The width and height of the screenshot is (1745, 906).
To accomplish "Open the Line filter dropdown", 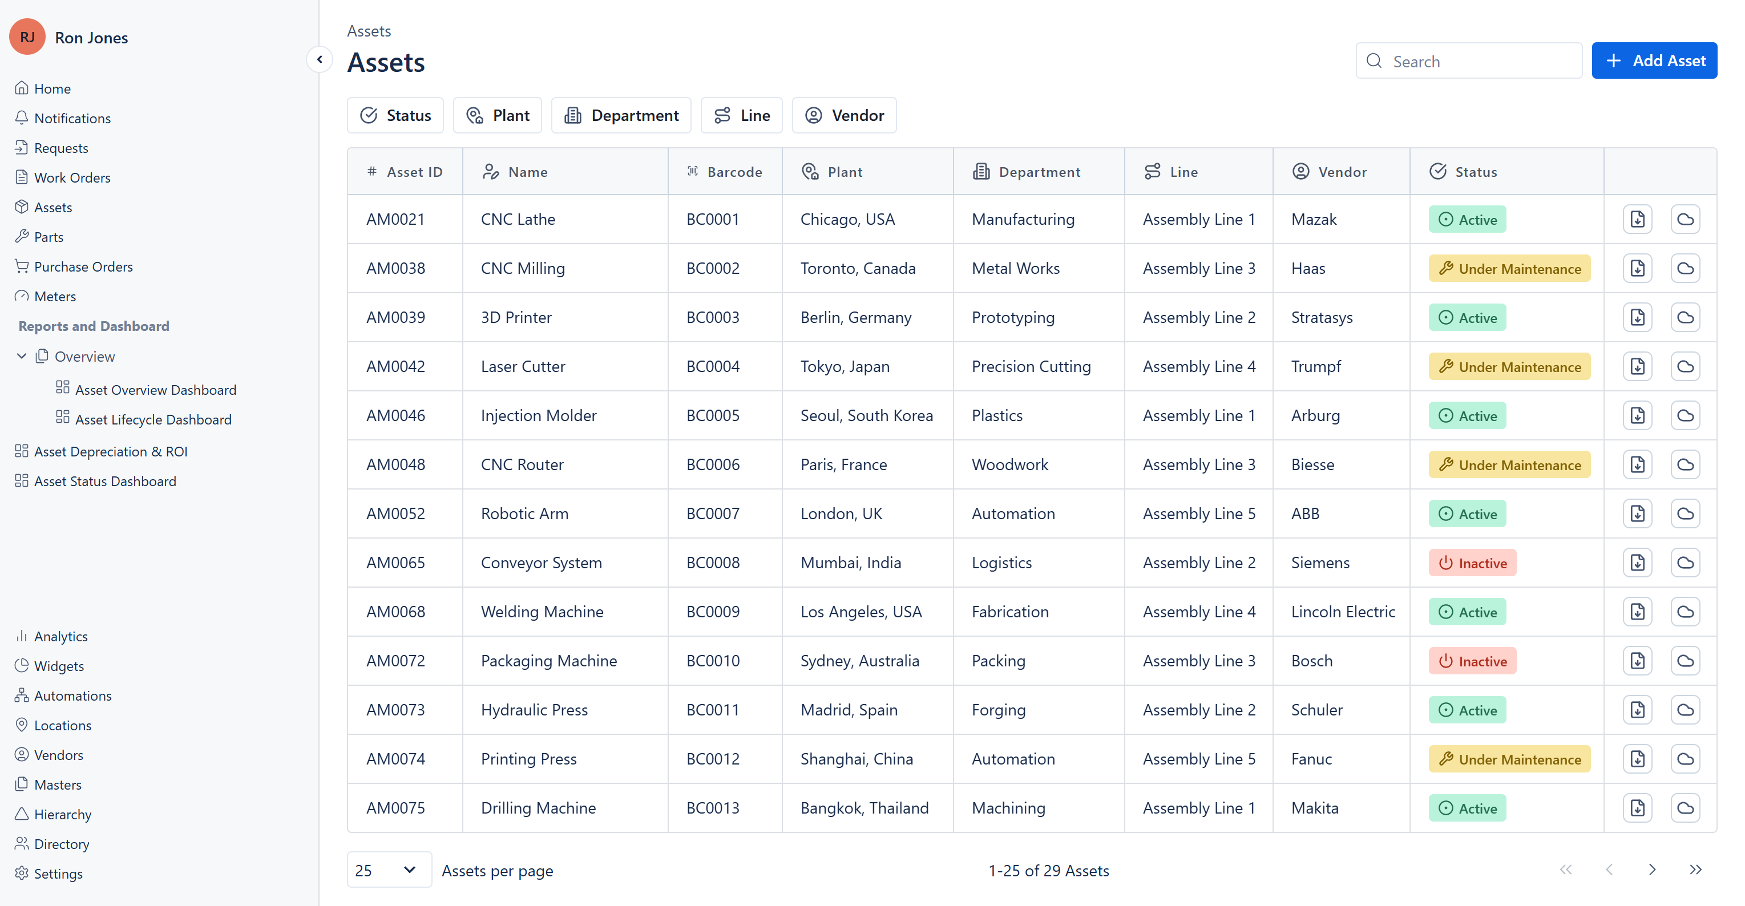I will 742,116.
